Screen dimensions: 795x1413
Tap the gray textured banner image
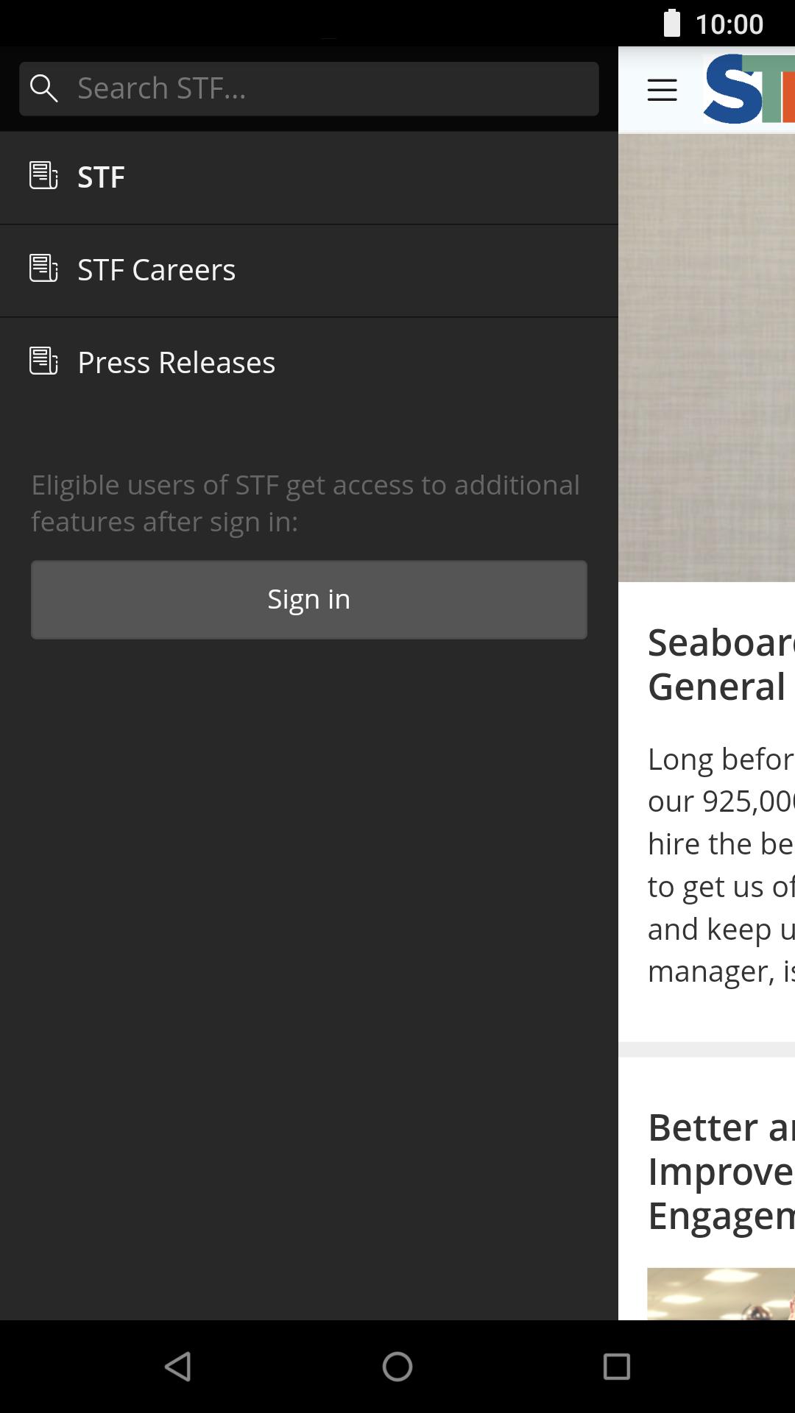click(x=707, y=358)
